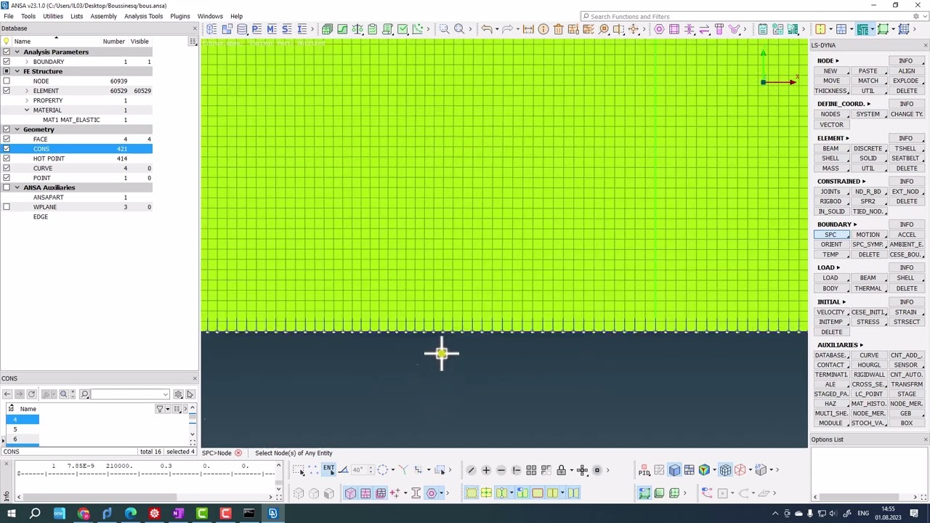930x523 pixels.
Task: Open the Plugins menu
Action: 179,16
